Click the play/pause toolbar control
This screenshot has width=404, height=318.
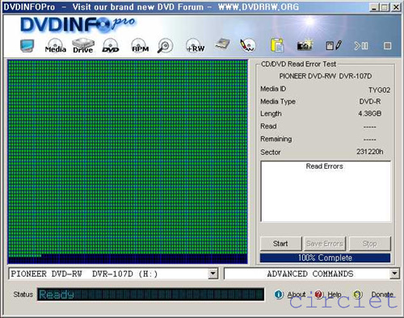(361, 46)
